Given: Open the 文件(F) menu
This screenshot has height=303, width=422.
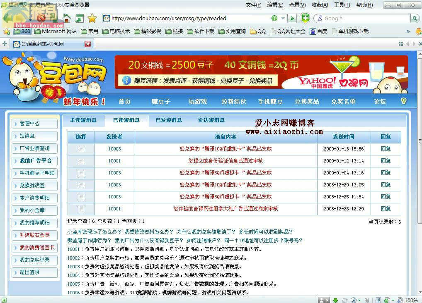Looking at the screenshot, I should coord(253,5).
